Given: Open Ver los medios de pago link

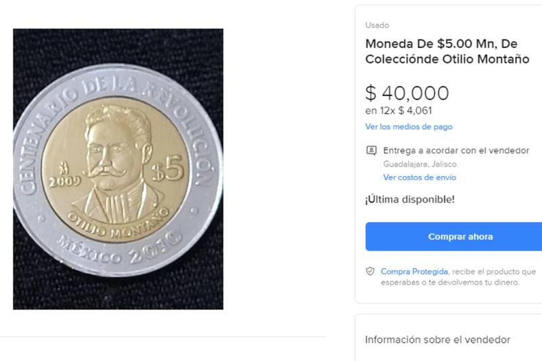Looking at the screenshot, I should click(x=409, y=127).
